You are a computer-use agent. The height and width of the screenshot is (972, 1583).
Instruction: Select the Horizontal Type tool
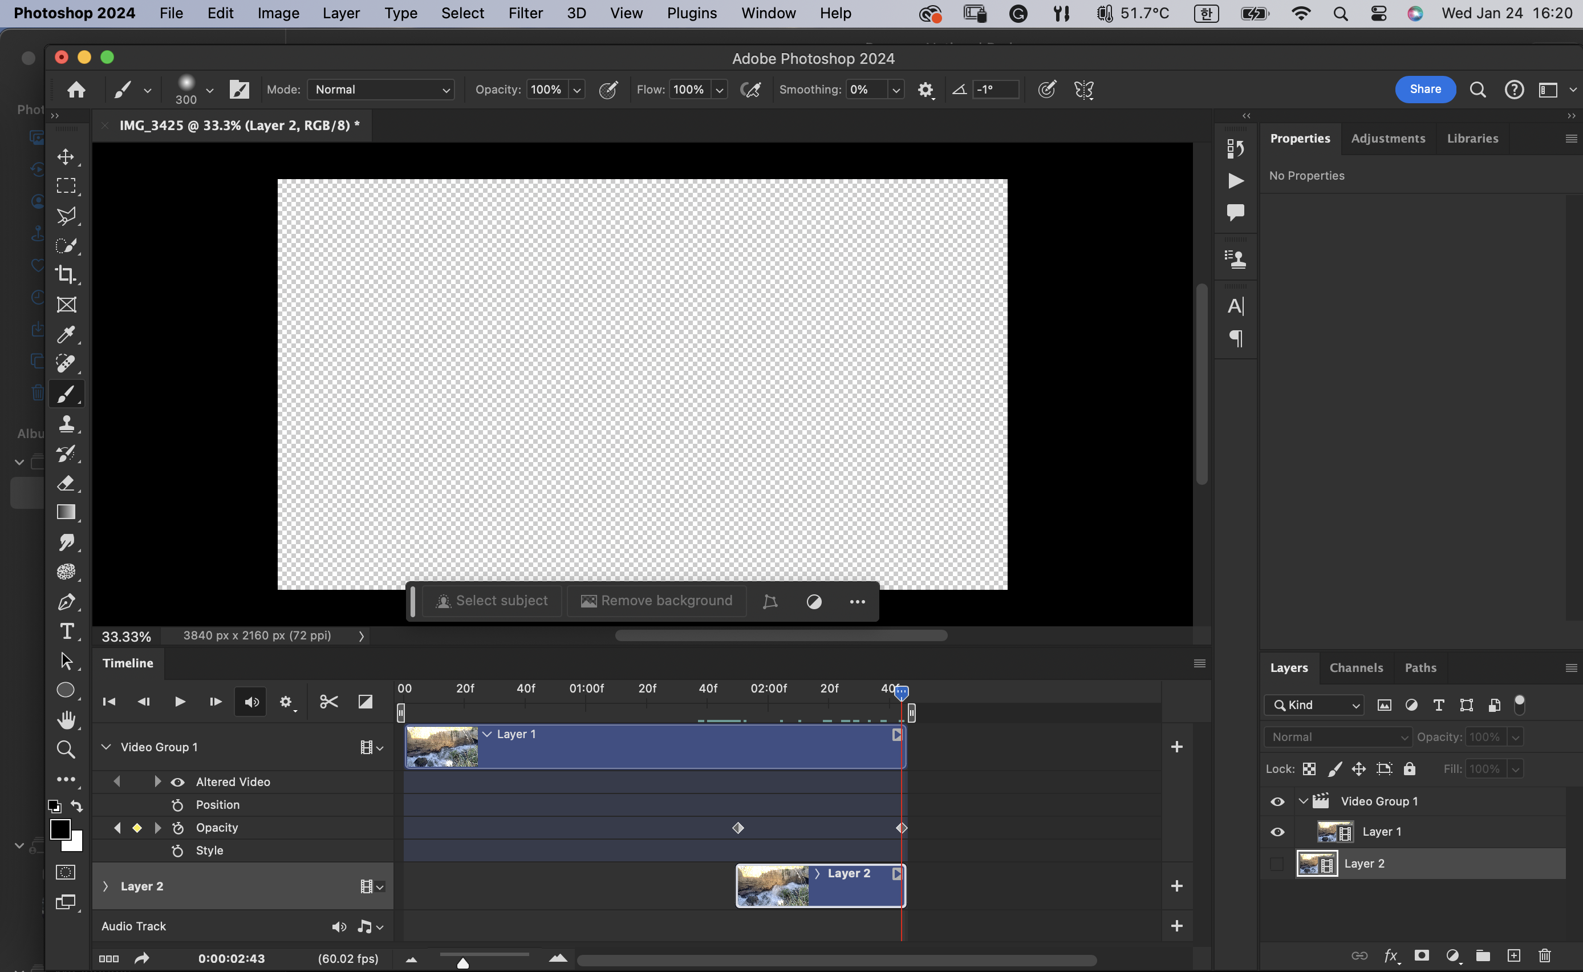pyautogui.click(x=66, y=631)
